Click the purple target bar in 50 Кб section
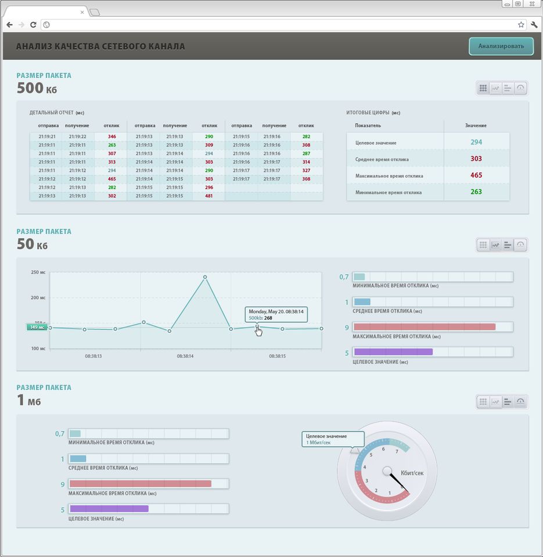Viewport: 543px width, 557px height. [x=393, y=352]
